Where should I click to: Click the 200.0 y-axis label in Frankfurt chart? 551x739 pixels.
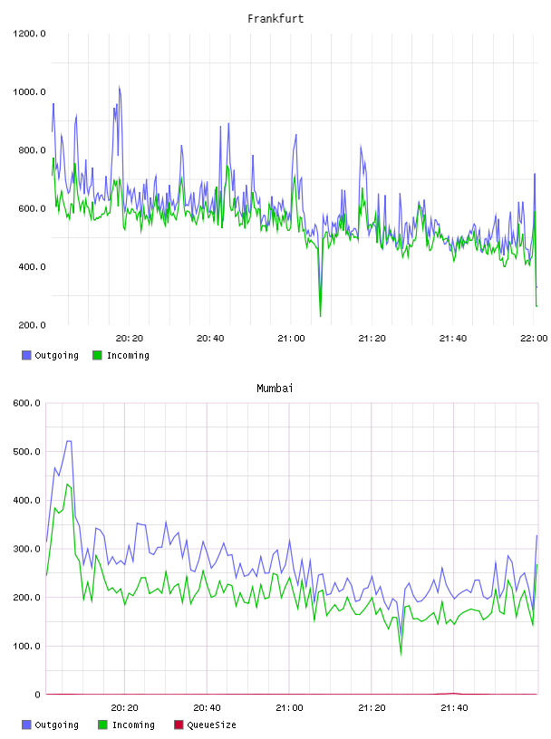pos(32,325)
